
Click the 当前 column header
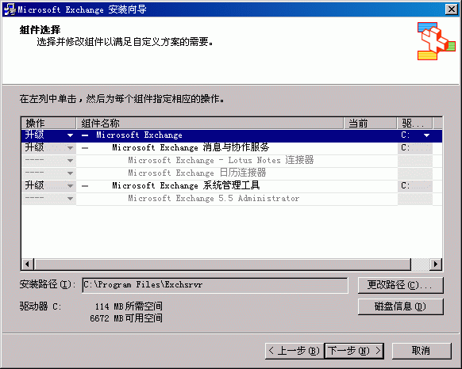(370, 124)
